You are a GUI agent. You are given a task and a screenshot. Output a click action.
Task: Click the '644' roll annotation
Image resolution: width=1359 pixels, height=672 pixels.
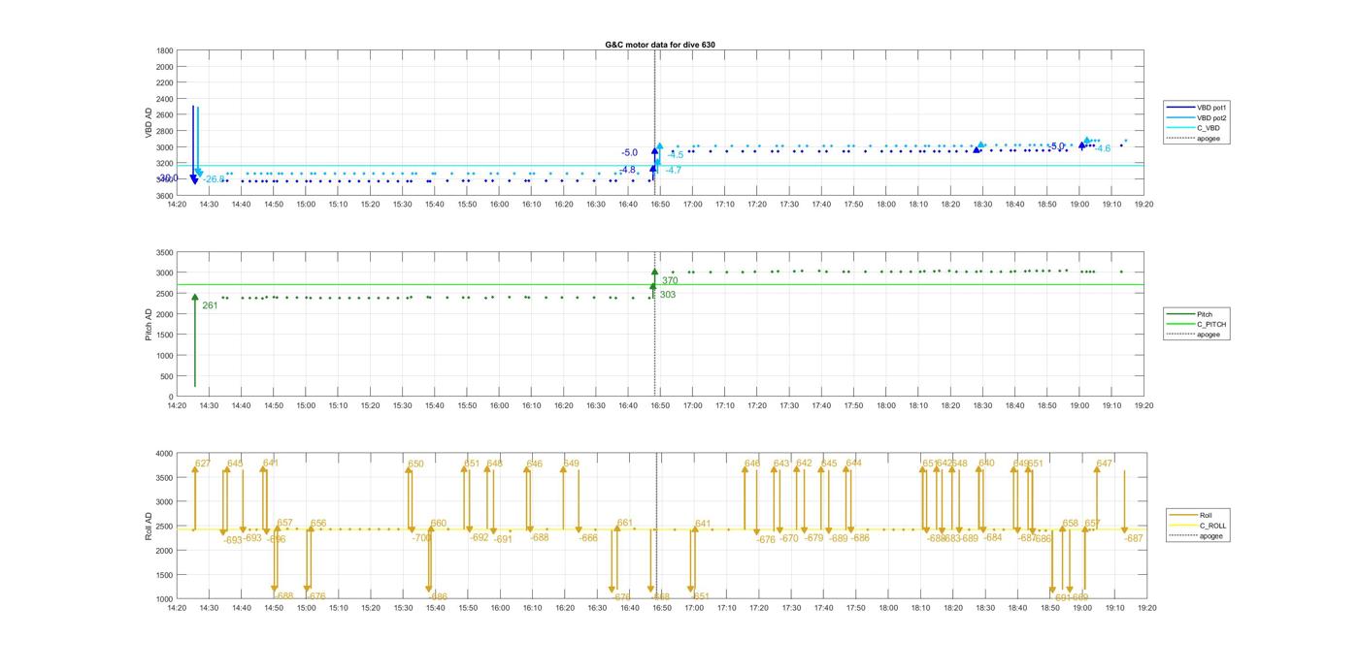point(853,464)
